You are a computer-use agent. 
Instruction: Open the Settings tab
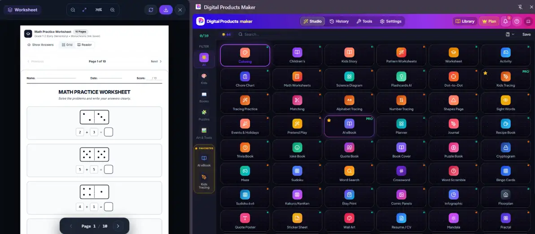point(390,21)
